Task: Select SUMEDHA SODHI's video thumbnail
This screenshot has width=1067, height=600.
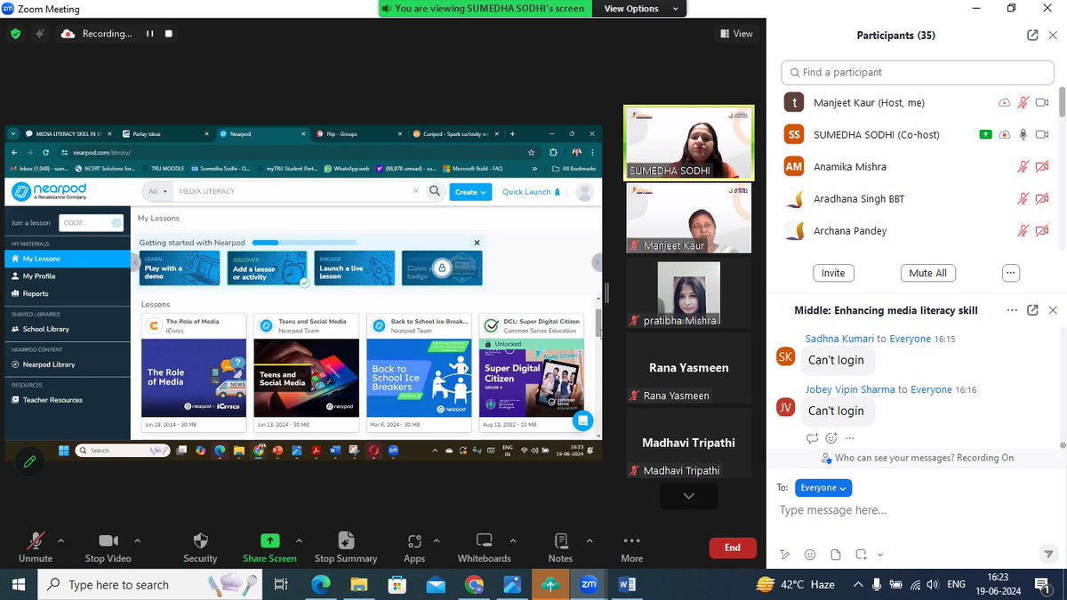Action: [x=689, y=142]
